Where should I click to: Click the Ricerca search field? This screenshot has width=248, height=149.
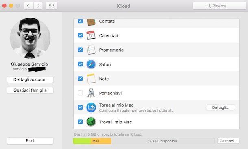tap(220, 6)
